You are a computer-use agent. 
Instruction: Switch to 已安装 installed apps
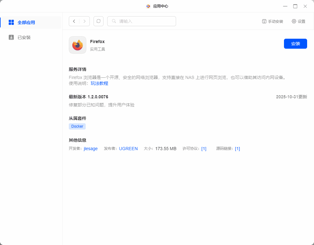31,37
